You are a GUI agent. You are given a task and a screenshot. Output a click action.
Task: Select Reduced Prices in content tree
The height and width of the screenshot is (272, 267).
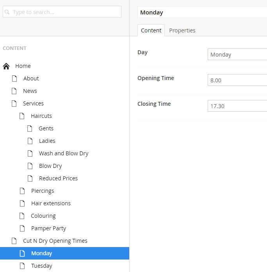click(x=58, y=178)
